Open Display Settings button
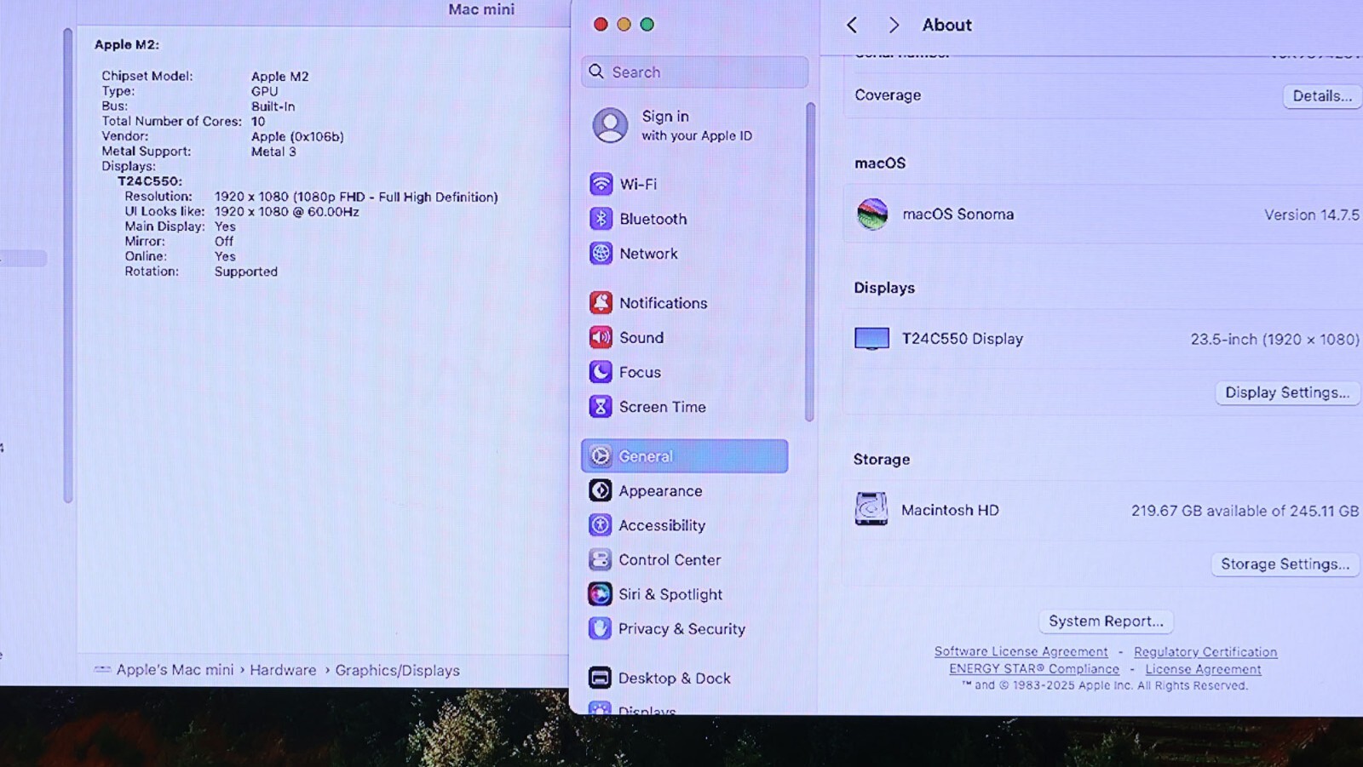 click(x=1286, y=392)
